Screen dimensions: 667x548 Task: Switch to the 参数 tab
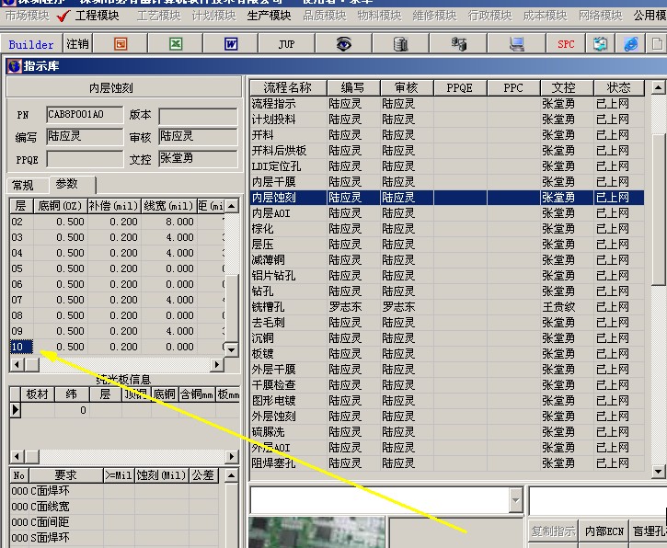pyautogui.click(x=67, y=184)
